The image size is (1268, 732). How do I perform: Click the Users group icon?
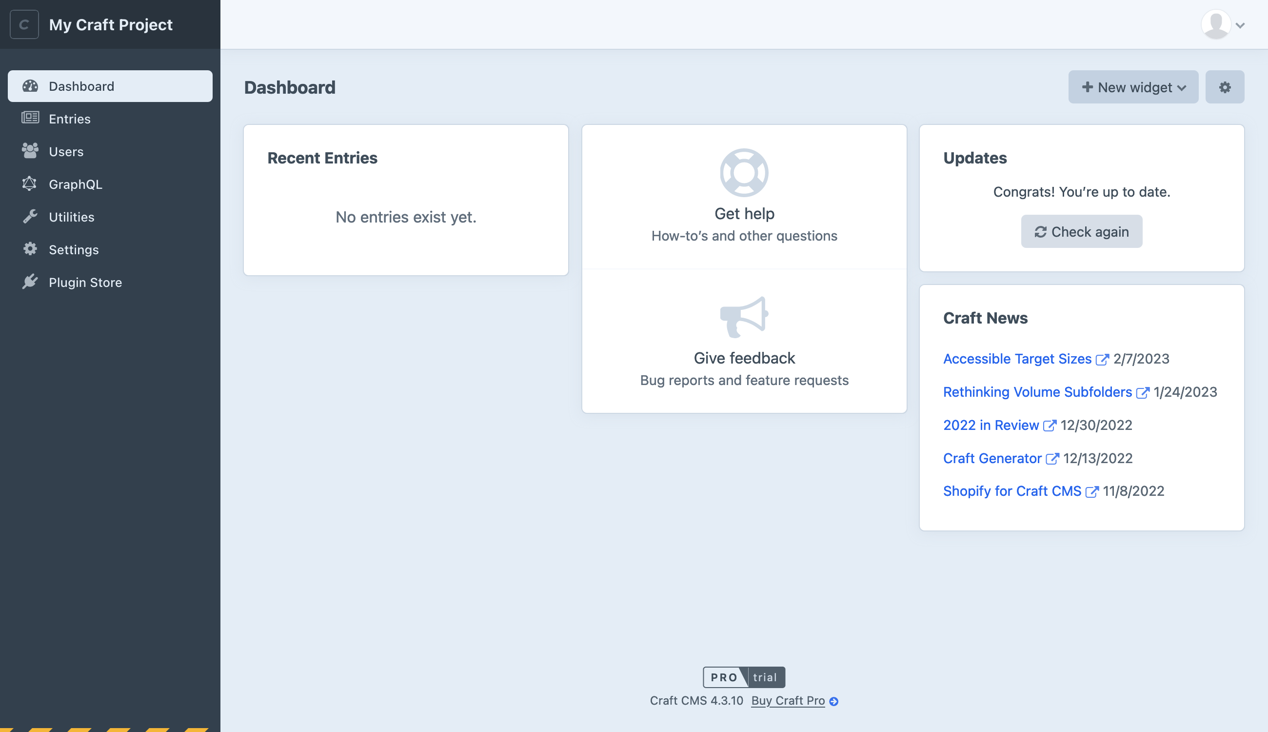[x=30, y=151]
